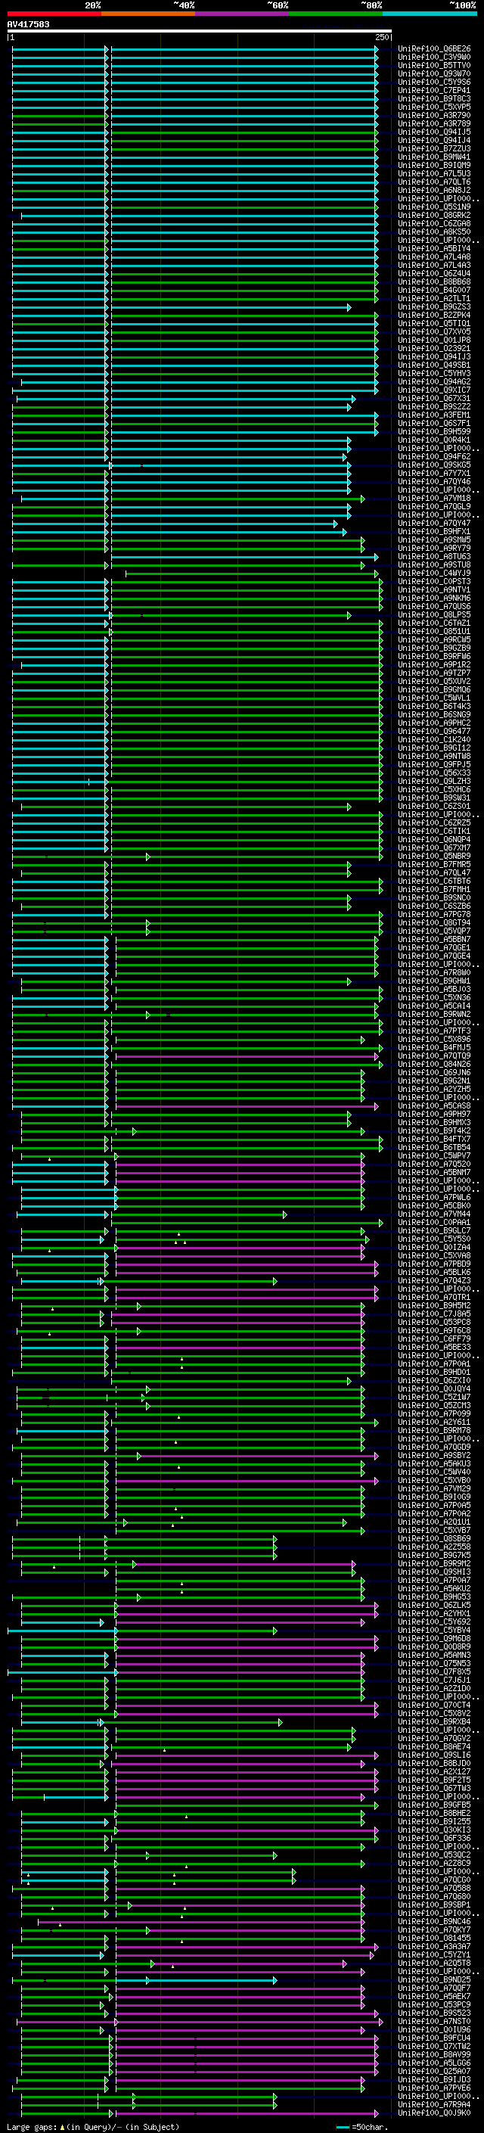
Task: Click label UniRef100_A2X127
Action: point(434,1772)
